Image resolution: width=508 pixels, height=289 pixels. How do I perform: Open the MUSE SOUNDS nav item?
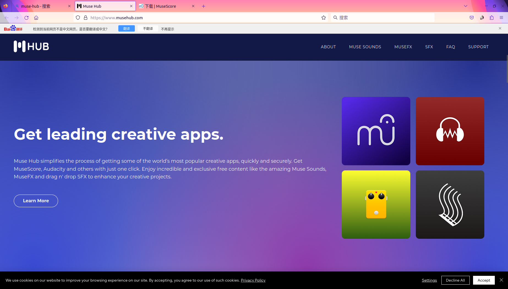(x=365, y=47)
